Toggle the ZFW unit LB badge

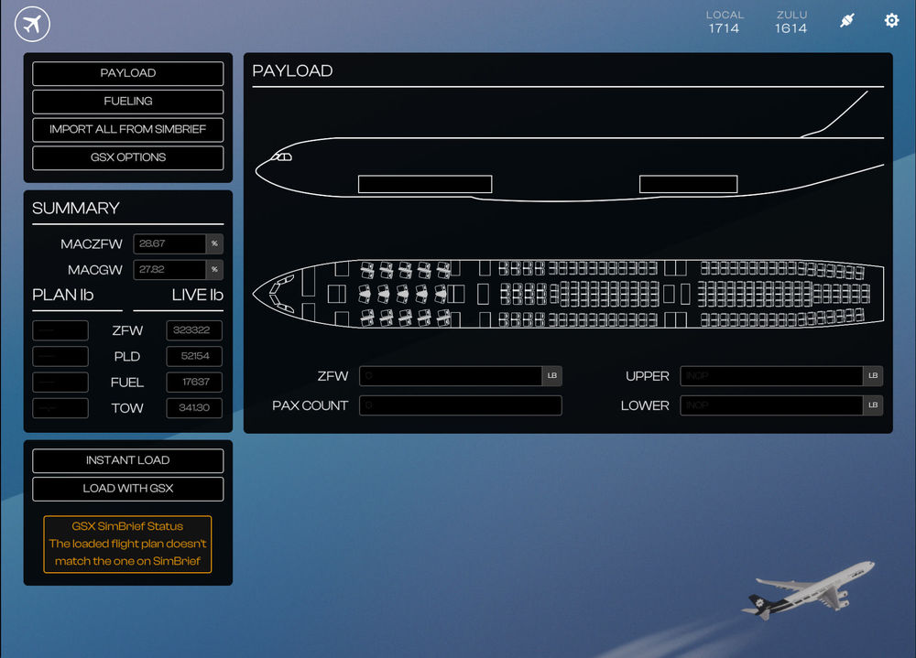click(x=552, y=376)
